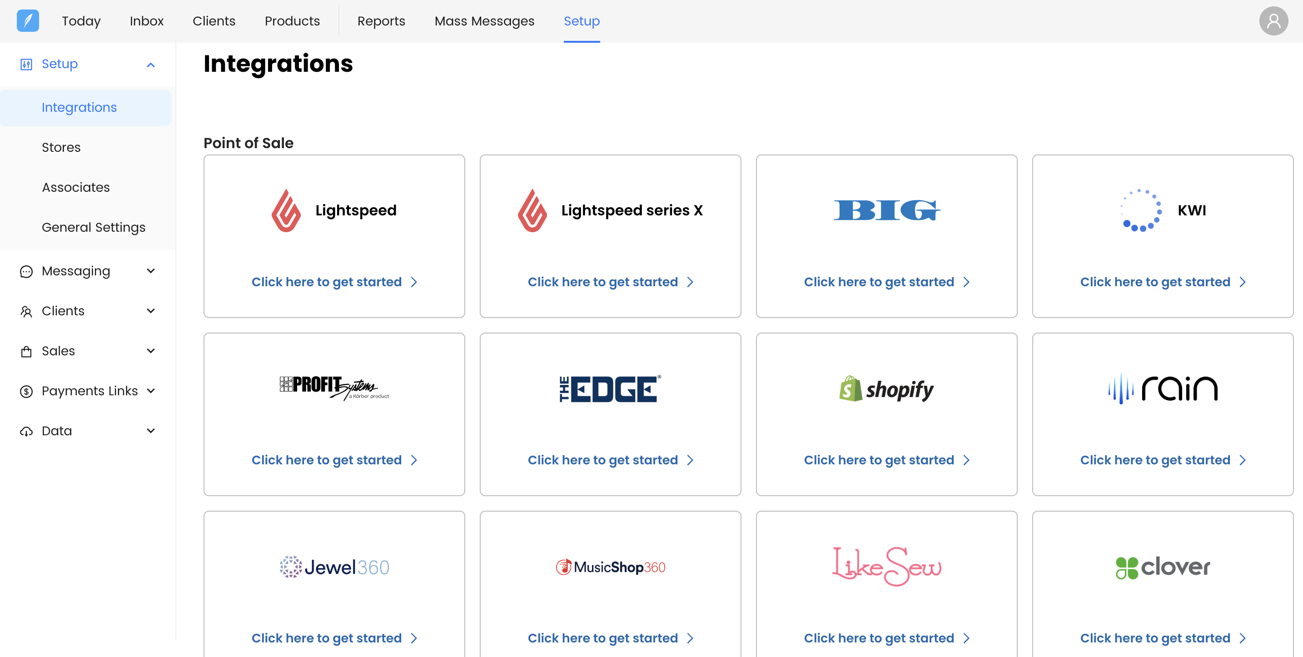1303x657 pixels.
Task: Open the user profile avatar
Action: (1273, 21)
